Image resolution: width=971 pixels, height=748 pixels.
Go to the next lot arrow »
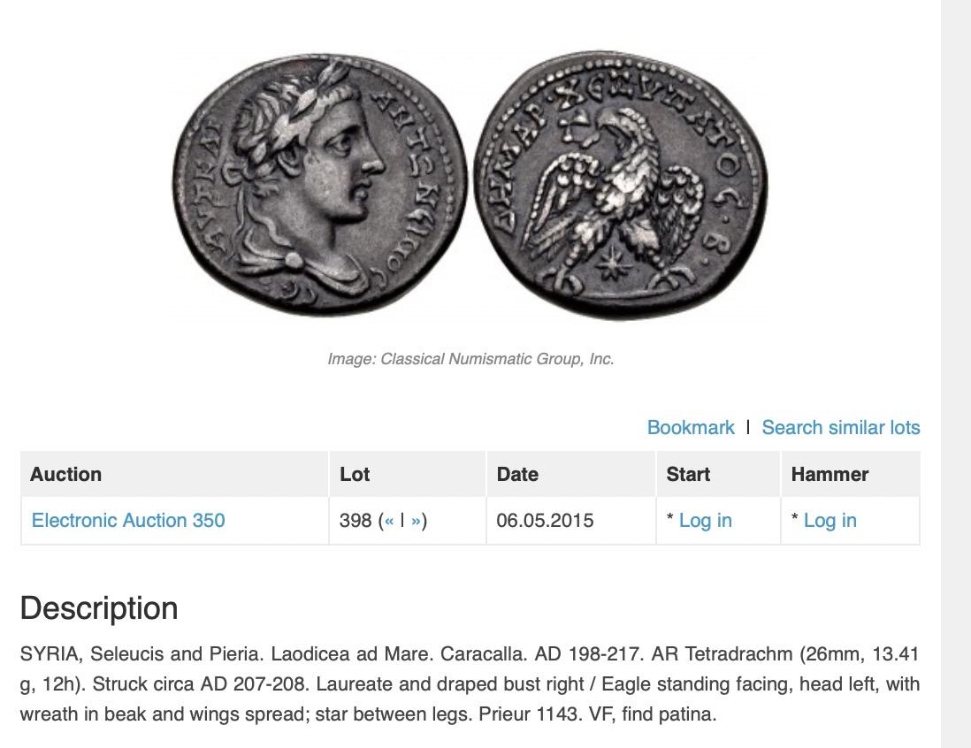point(417,521)
